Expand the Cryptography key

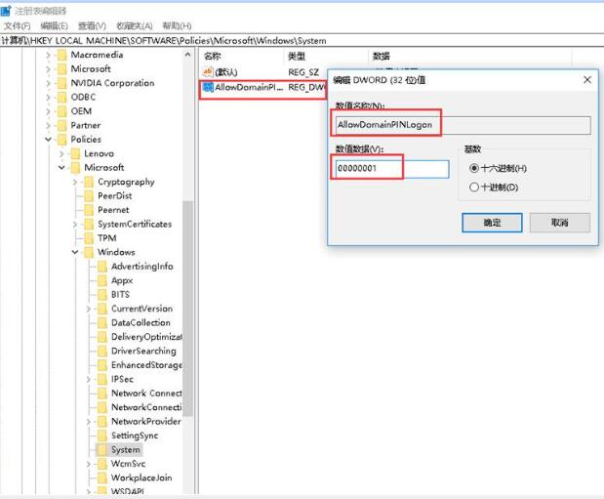coord(75,182)
